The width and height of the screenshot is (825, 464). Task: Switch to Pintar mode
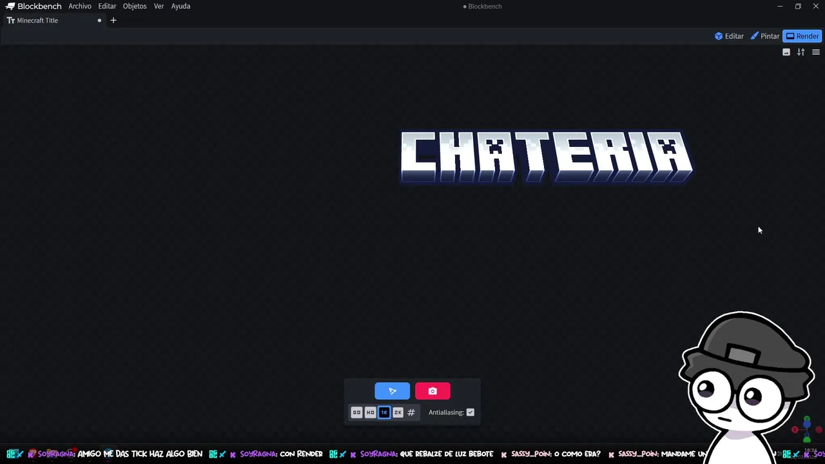[x=765, y=36]
